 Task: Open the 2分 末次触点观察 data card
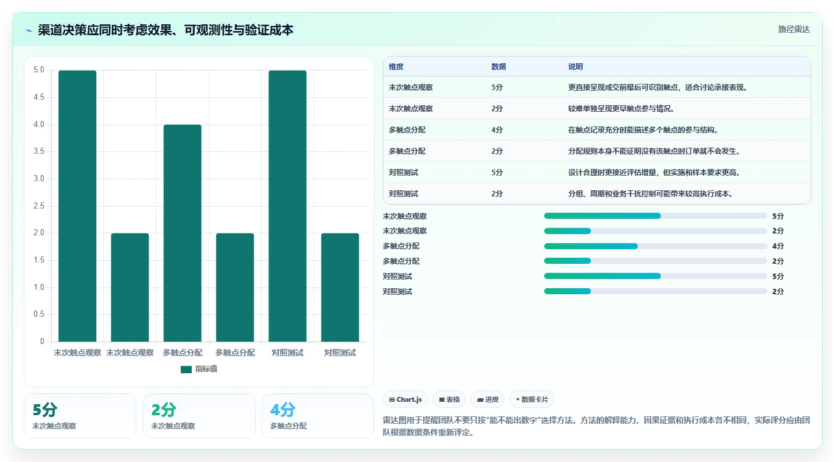pos(198,416)
